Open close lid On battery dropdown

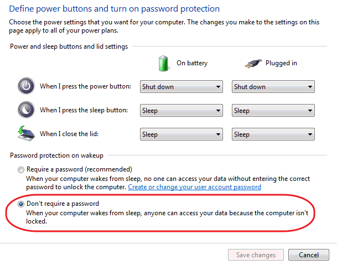click(181, 134)
